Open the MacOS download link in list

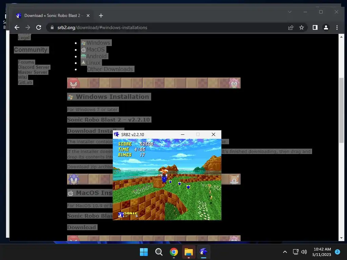point(93,49)
